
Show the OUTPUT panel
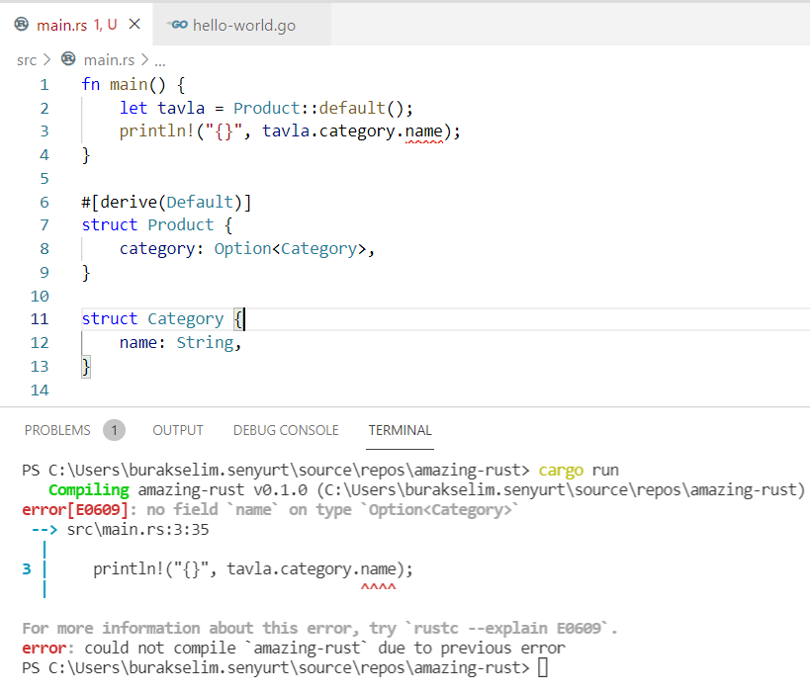click(178, 430)
